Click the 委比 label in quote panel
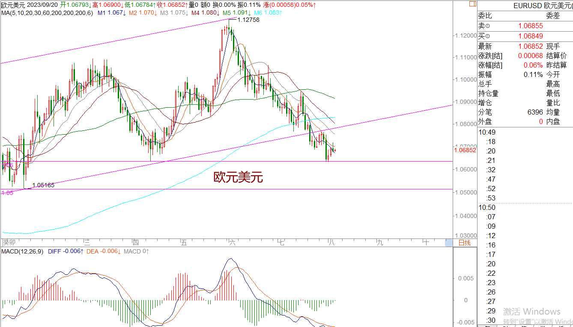573x327 pixels. [x=485, y=17]
